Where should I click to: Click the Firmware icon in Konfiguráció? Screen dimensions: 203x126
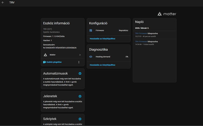pyautogui.click(x=91, y=30)
